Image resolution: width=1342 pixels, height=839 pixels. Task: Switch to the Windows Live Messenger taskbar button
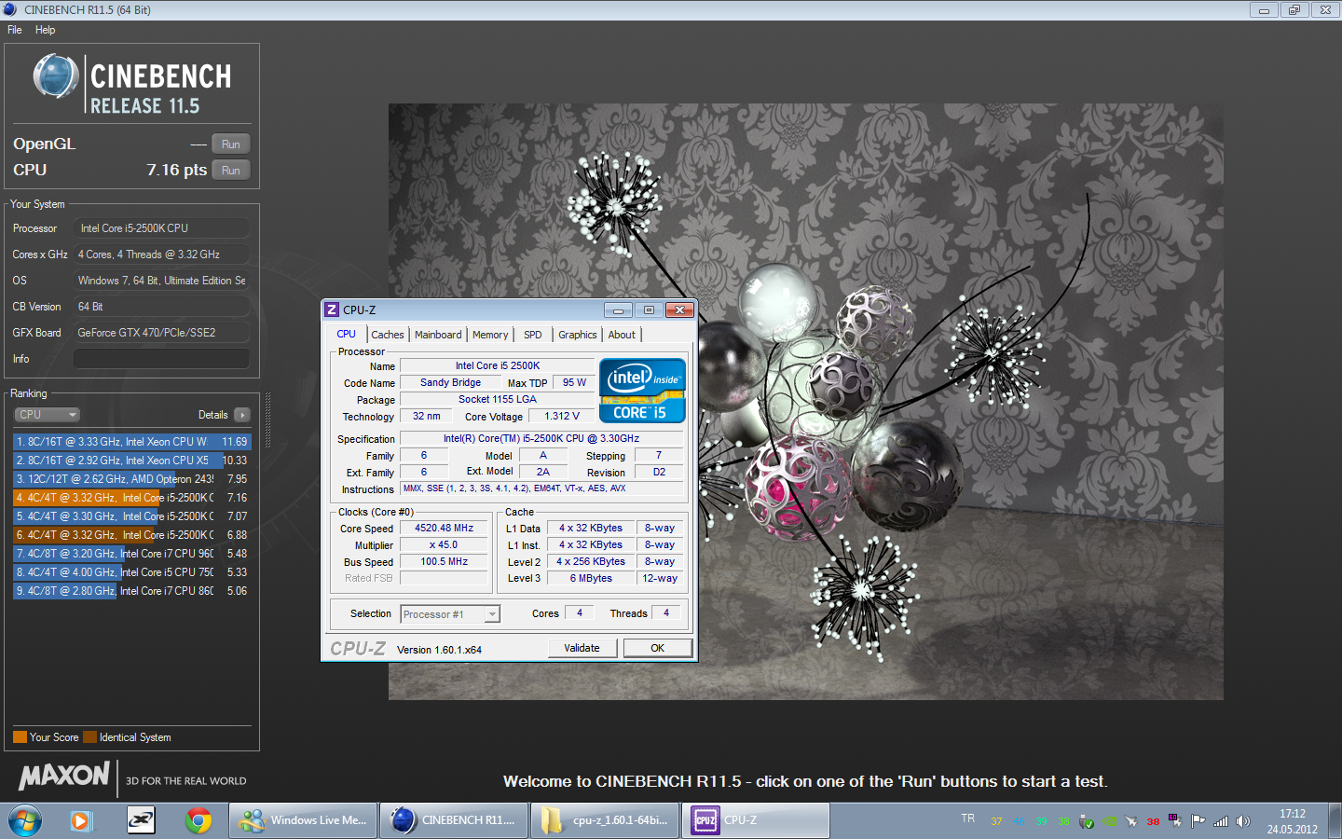click(x=303, y=820)
